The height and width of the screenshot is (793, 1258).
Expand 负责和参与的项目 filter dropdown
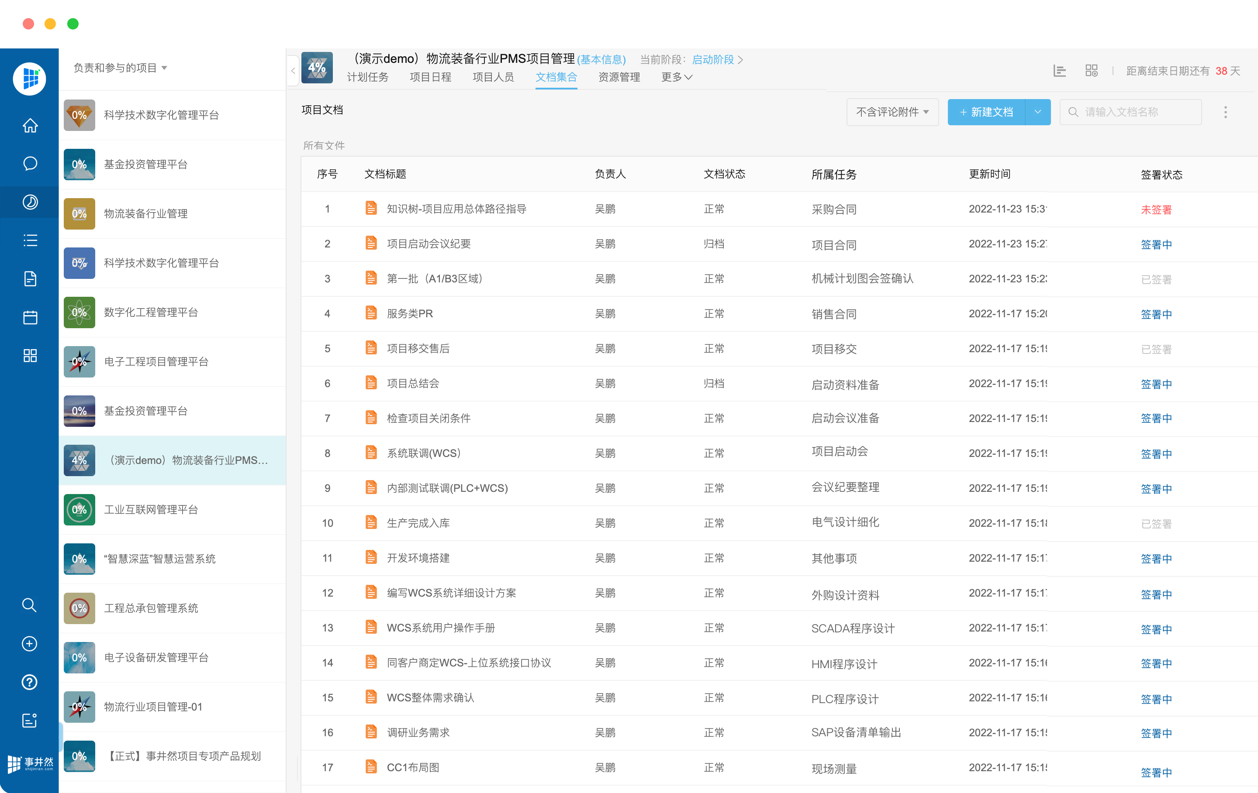(x=120, y=68)
